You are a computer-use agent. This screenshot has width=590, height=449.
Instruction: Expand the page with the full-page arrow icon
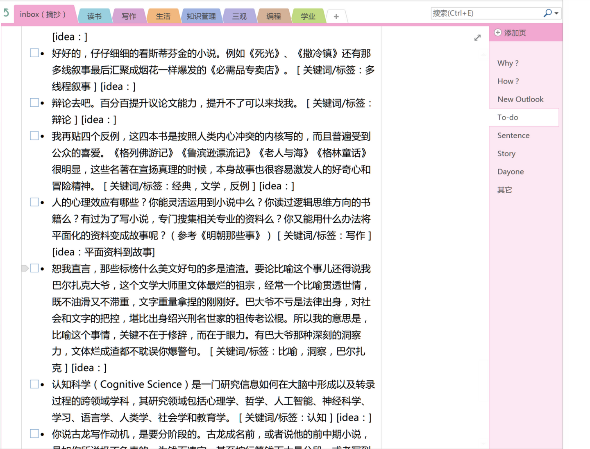click(x=477, y=38)
